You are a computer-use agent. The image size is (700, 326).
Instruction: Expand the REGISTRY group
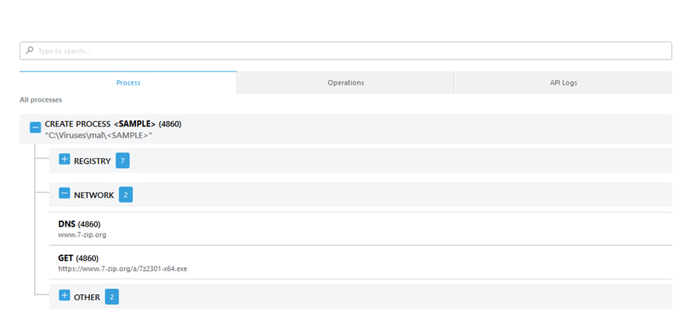pos(65,159)
